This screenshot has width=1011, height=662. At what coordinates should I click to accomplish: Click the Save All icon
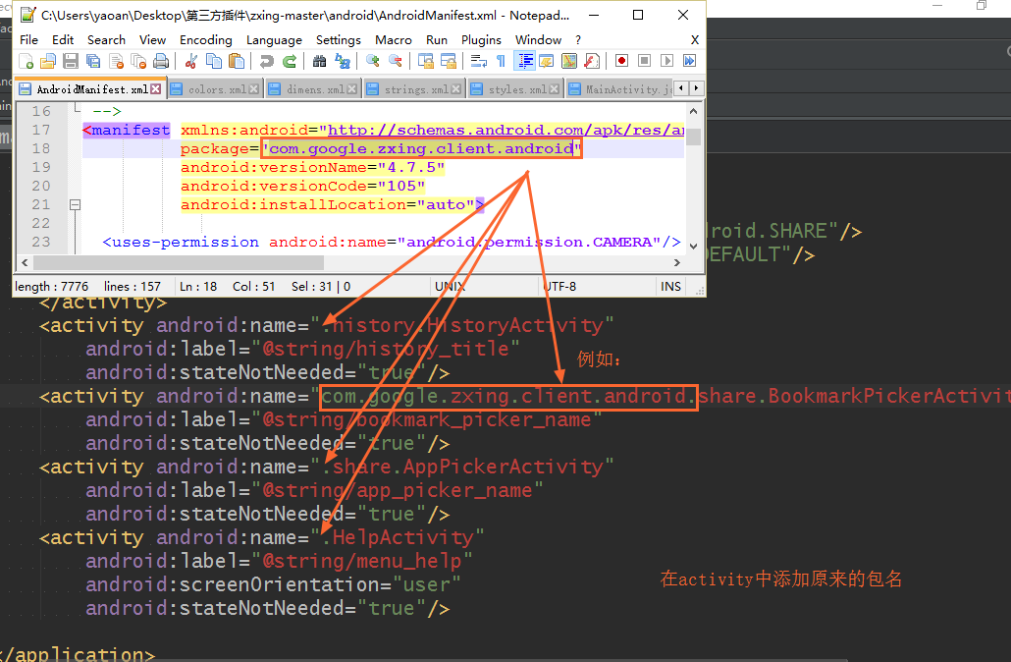coord(93,61)
